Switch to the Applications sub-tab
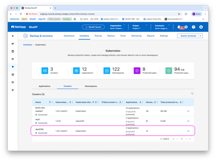 tap(44, 86)
